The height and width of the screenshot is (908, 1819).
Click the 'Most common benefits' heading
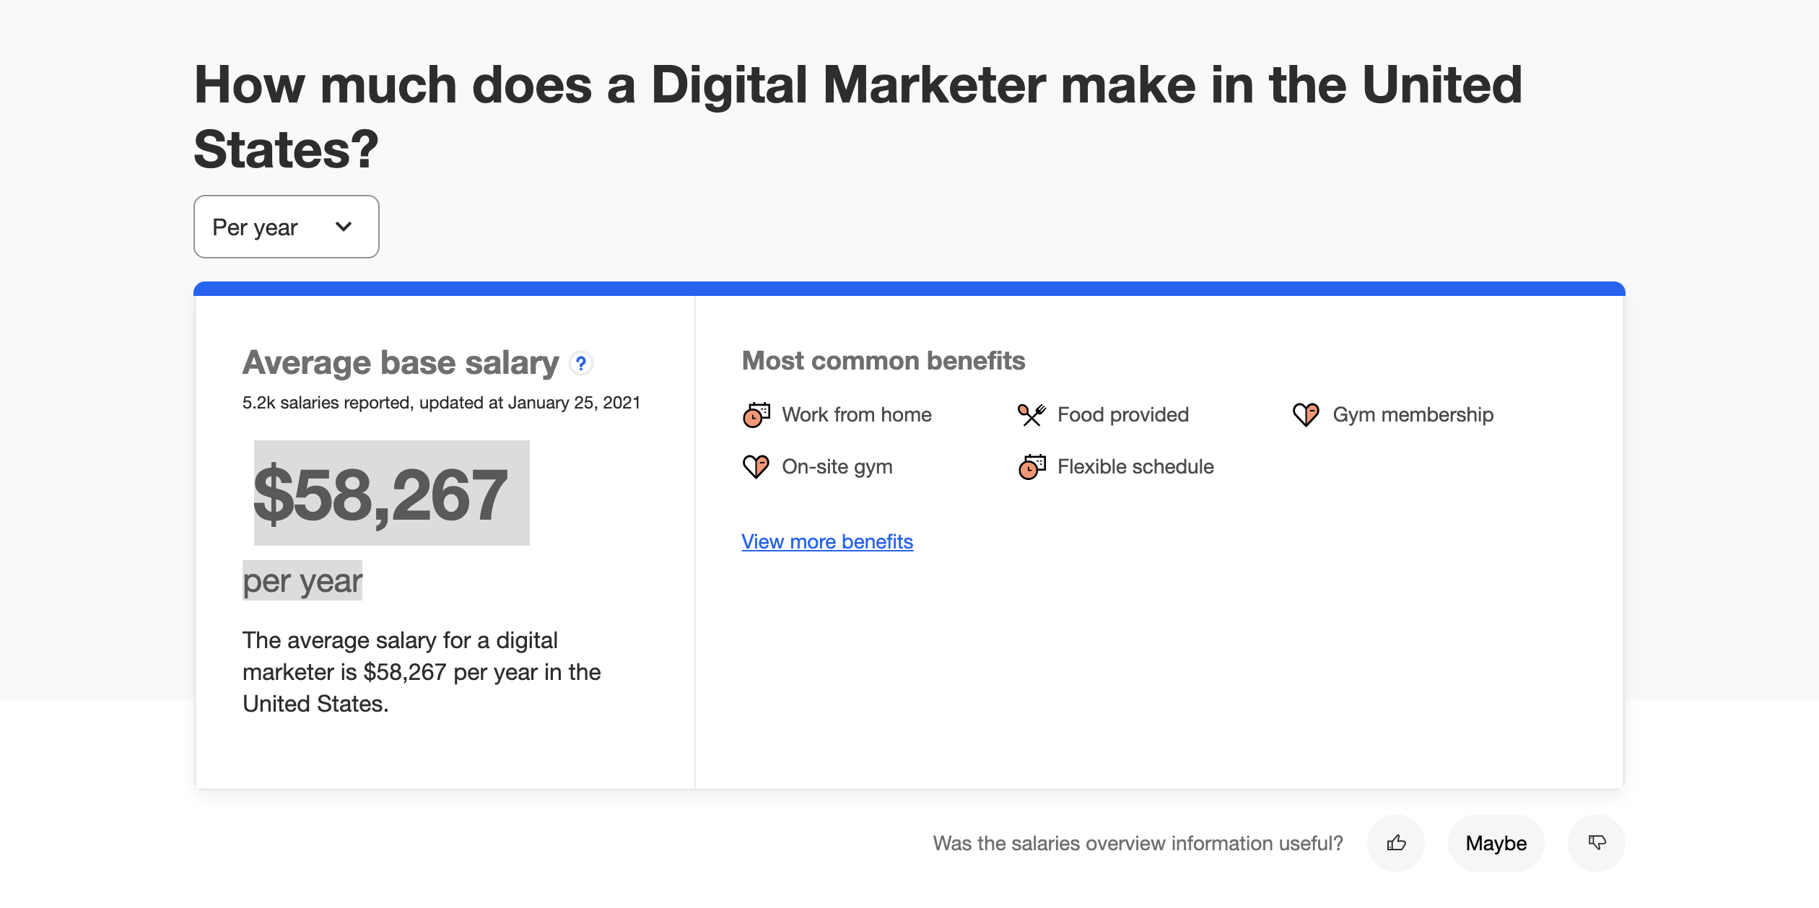pos(884,361)
